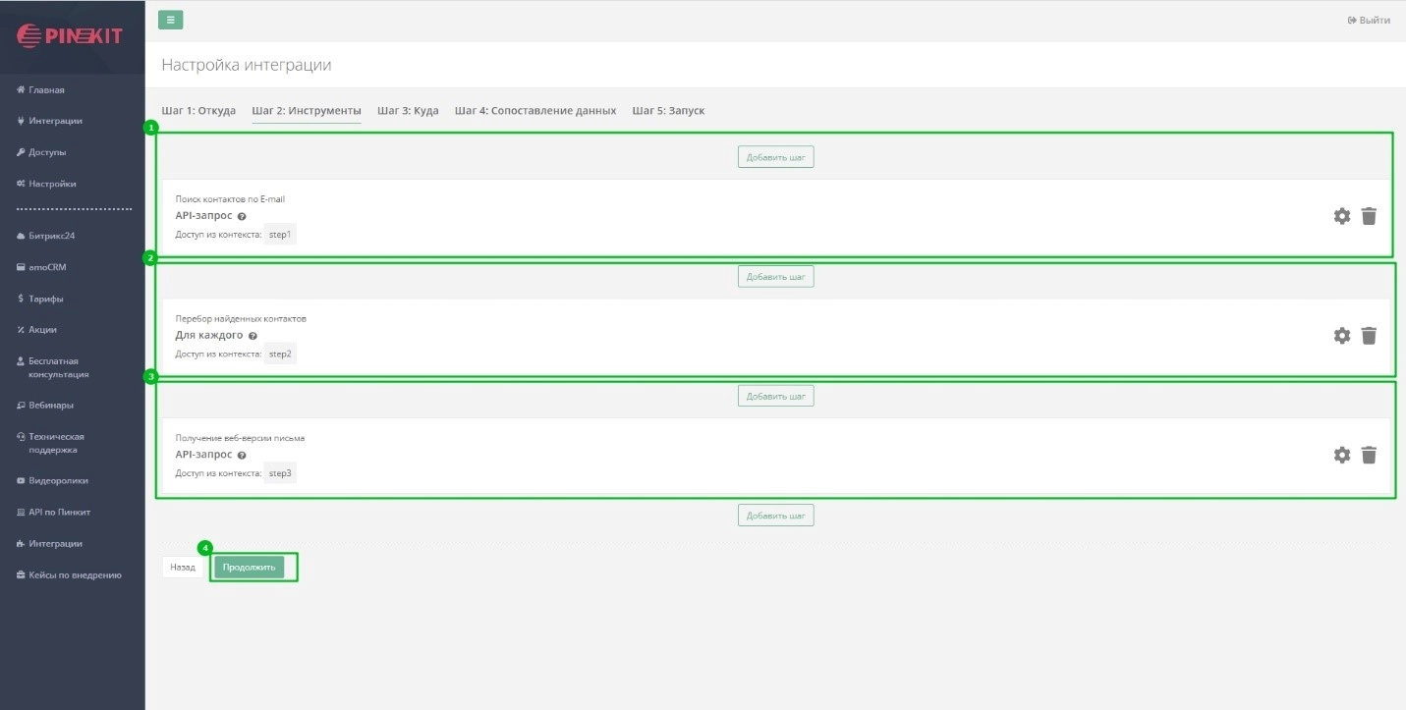Click bottom Добавить шаг button below step3
The image size is (1406, 710).
coord(775,516)
